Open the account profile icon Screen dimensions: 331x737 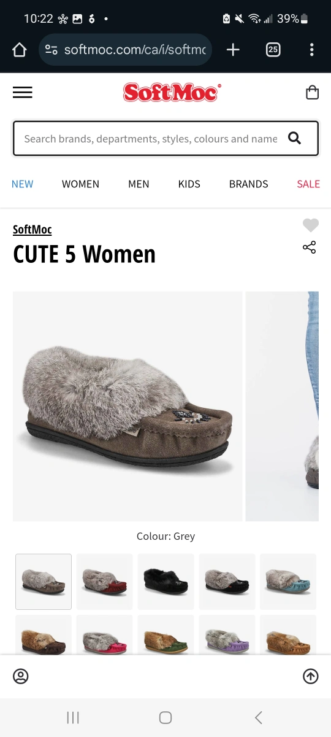tap(21, 676)
